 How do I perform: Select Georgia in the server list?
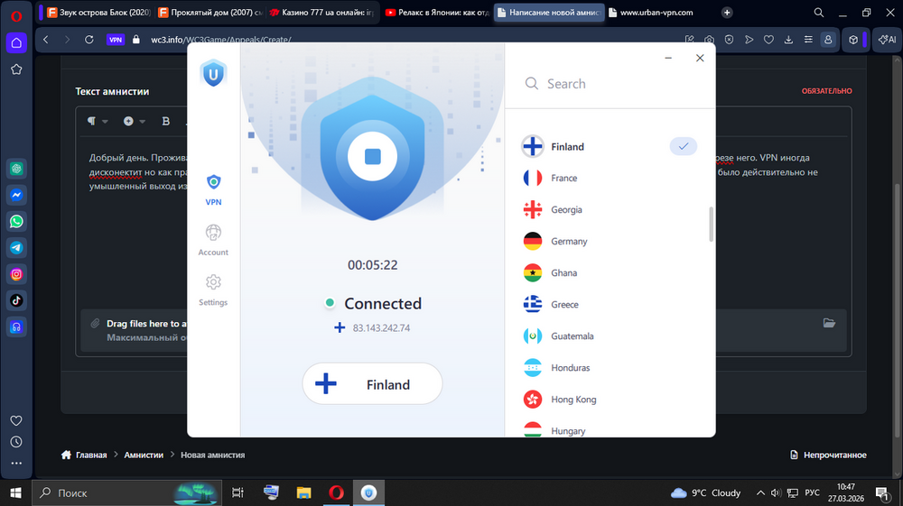pyautogui.click(x=610, y=210)
